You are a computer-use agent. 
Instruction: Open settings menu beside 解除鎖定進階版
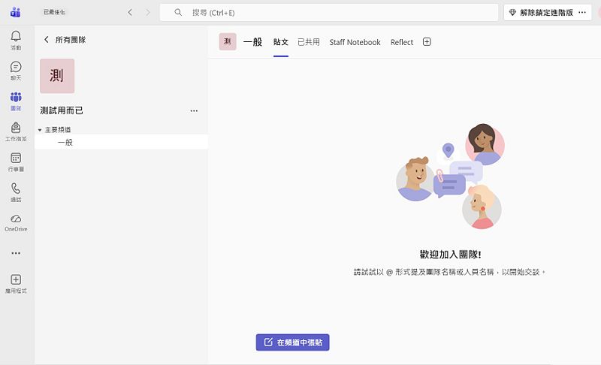(x=582, y=13)
